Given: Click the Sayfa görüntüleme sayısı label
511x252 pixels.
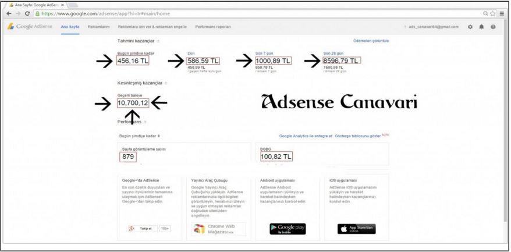Looking at the screenshot, I should tap(144, 149).
